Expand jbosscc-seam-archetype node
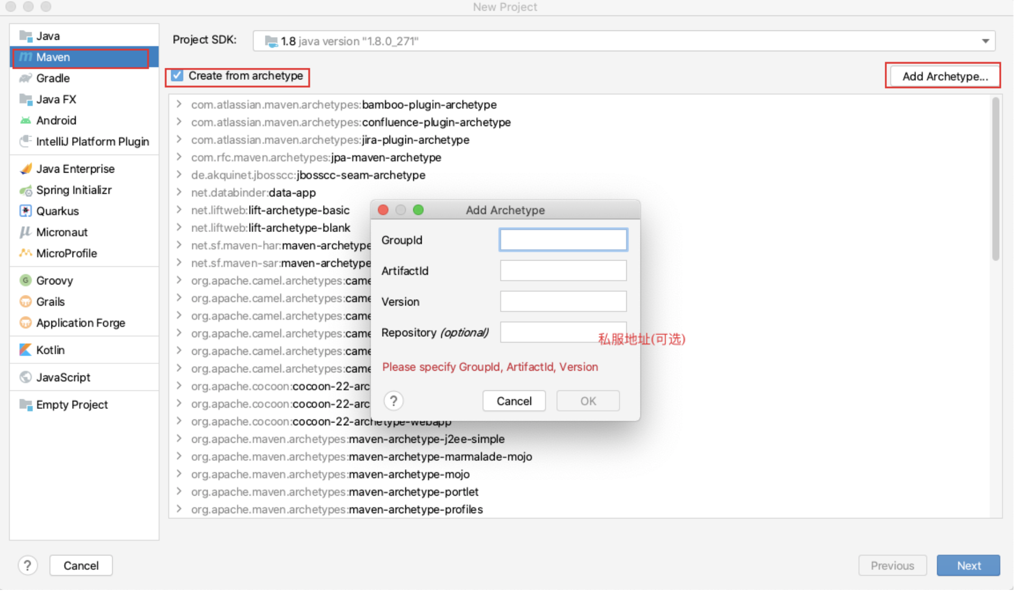This screenshot has width=1014, height=591. click(179, 174)
